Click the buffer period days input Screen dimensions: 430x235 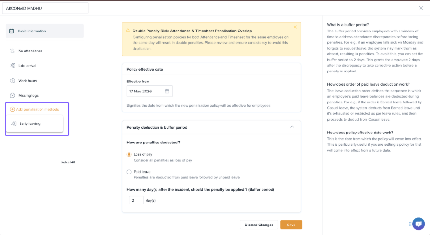coord(136,200)
